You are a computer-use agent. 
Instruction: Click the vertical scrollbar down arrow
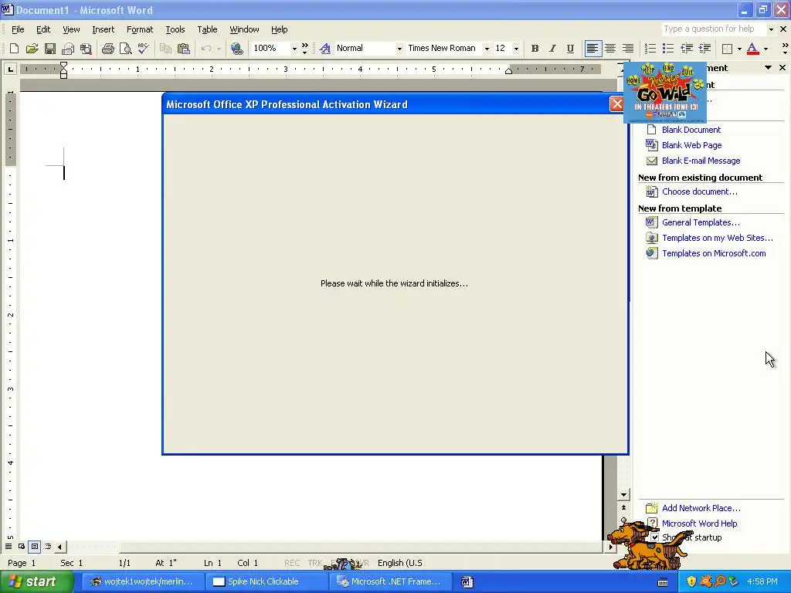pos(624,495)
